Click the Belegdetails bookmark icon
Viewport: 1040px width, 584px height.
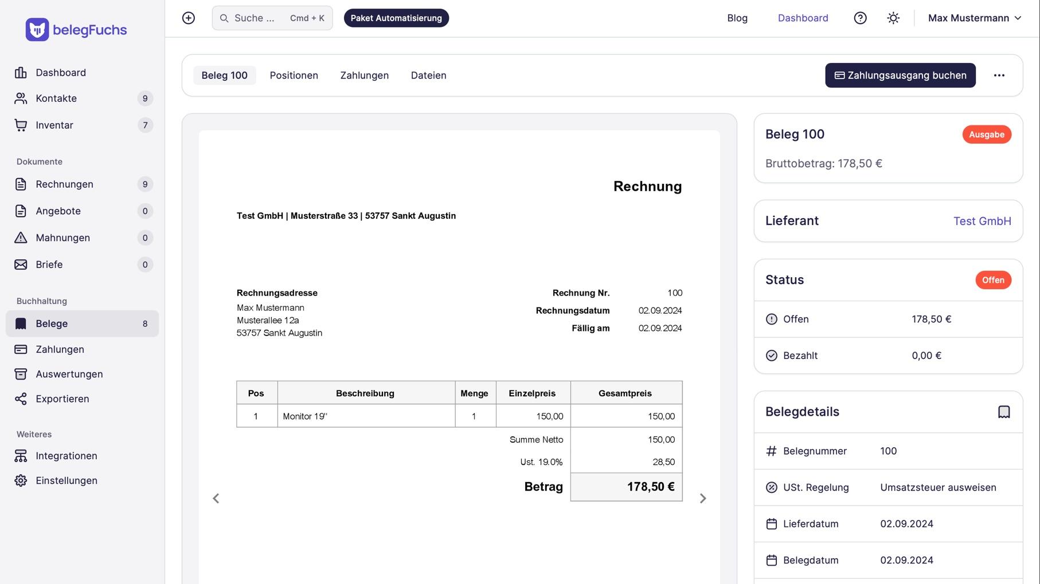1004,412
